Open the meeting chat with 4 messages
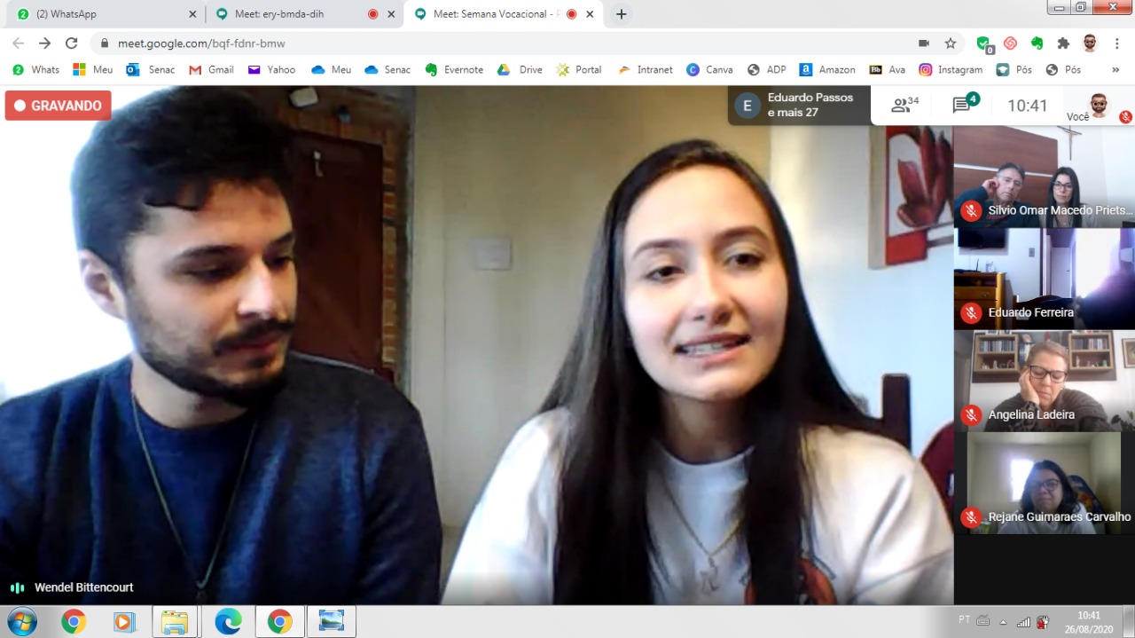Screen dimensions: 1135x638 [964, 105]
